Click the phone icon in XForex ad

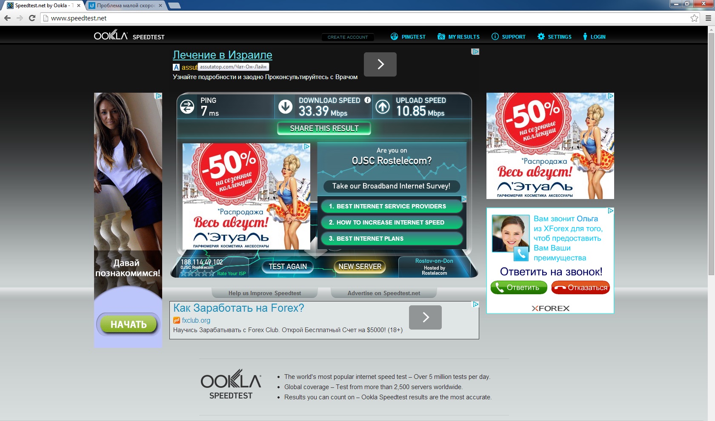pos(521,254)
